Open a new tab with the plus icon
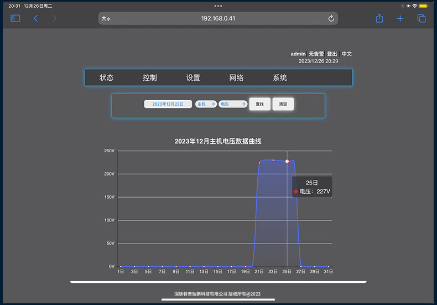 [400, 18]
